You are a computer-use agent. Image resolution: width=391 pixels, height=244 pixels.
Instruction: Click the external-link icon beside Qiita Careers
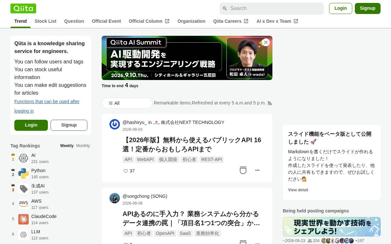coord(246,21)
